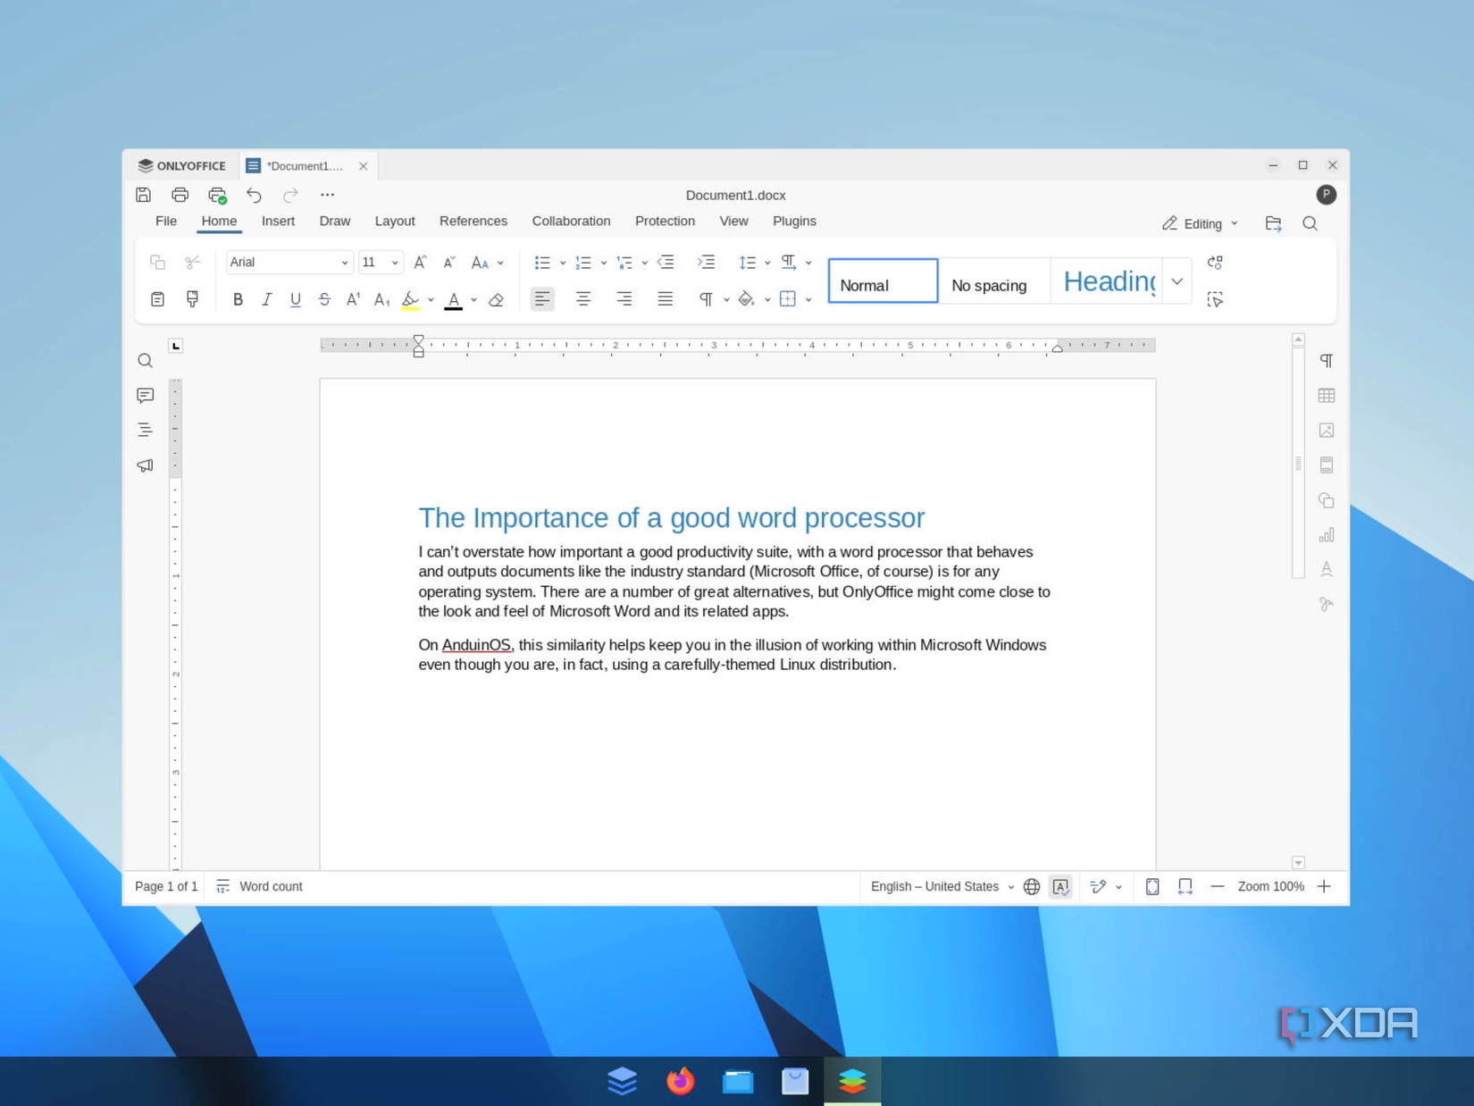Open Chart settings in the right sidebar
The image size is (1474, 1106).
pos(1327,534)
